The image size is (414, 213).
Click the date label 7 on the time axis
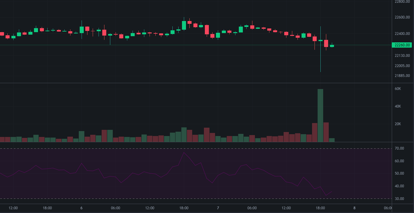point(218,208)
